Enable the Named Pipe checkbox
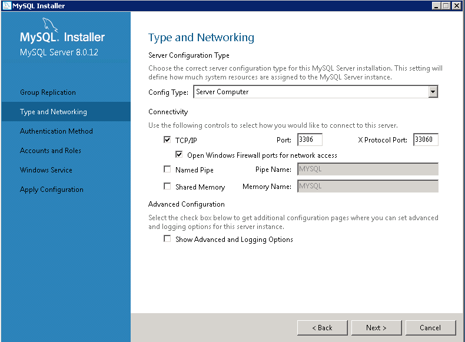 click(x=167, y=169)
